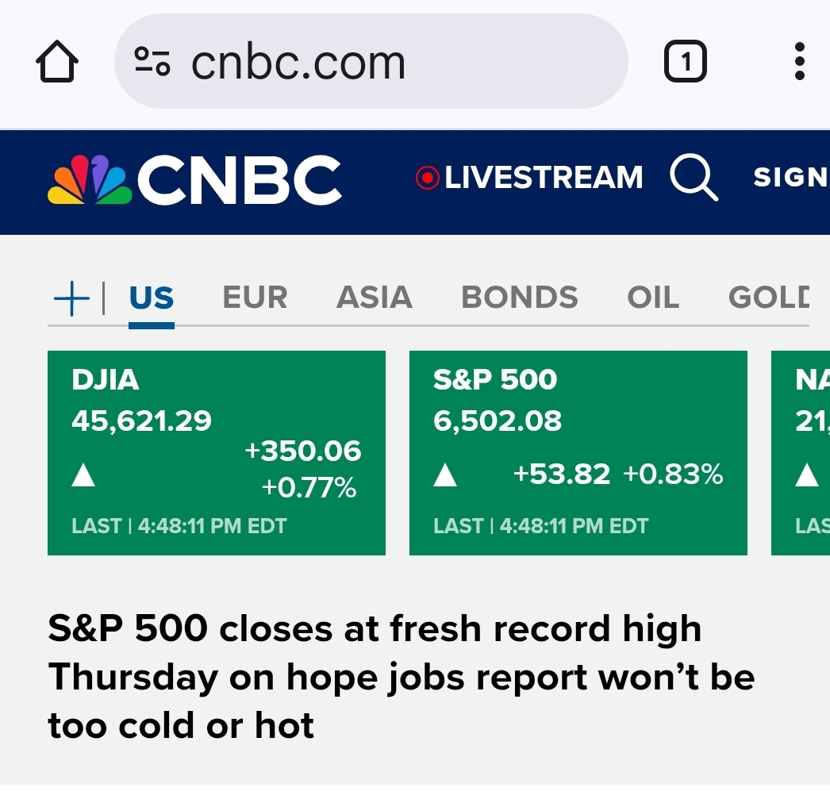The width and height of the screenshot is (830, 799).
Task: Open the tab switcher showing 1 tab
Action: [686, 61]
